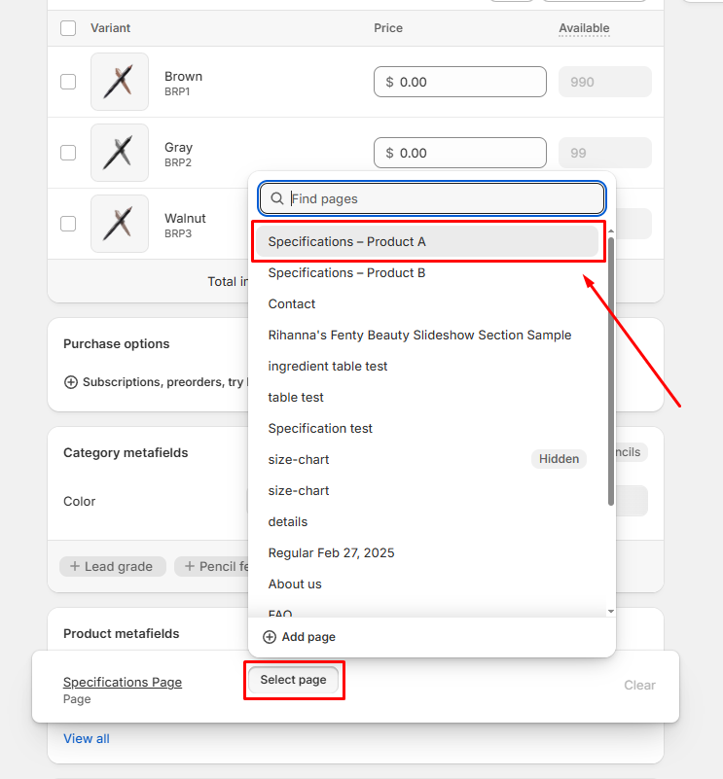
Task: Tick the Walnut variant checkbox
Action: (68, 224)
